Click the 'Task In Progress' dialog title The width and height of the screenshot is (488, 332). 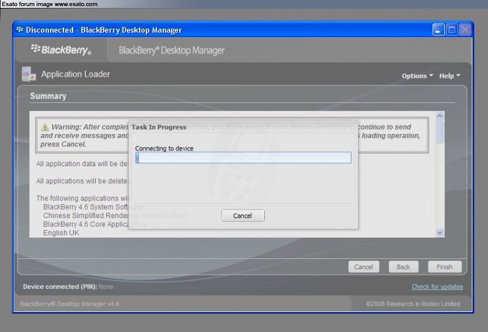pos(159,127)
